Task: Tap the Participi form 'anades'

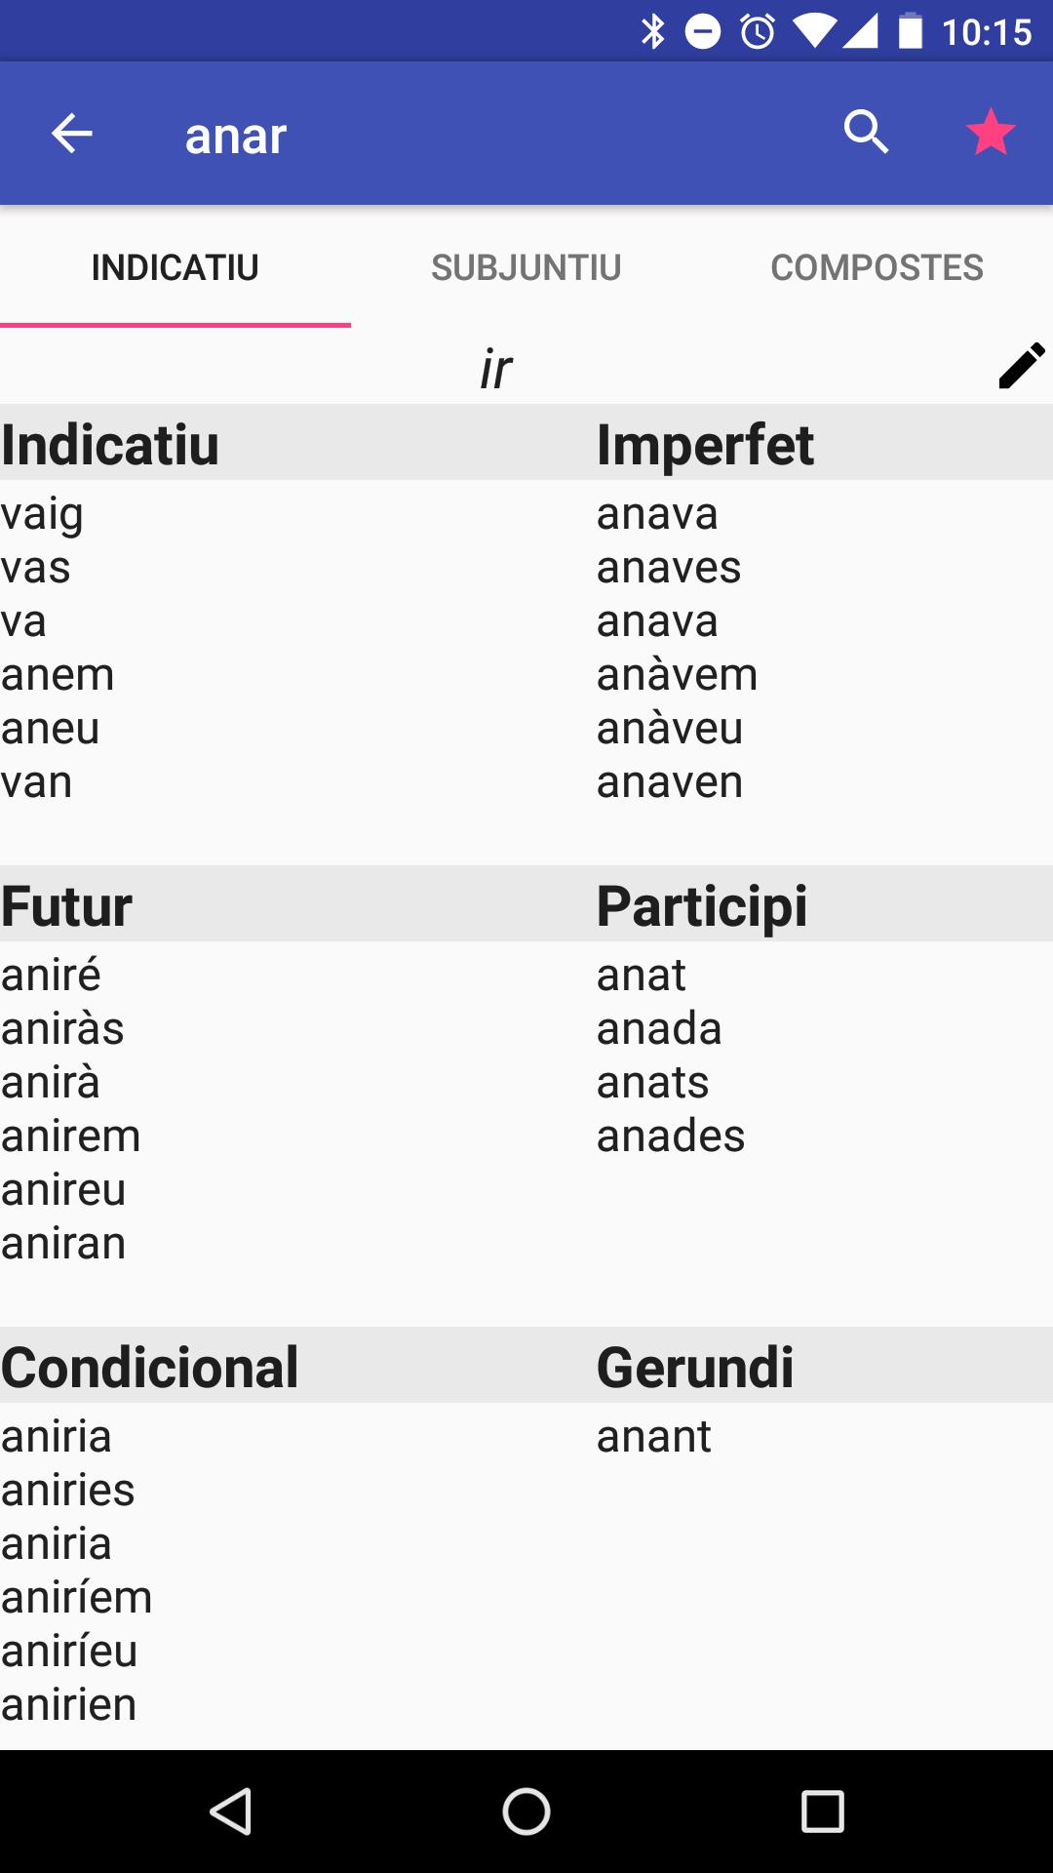Action: coord(671,1136)
